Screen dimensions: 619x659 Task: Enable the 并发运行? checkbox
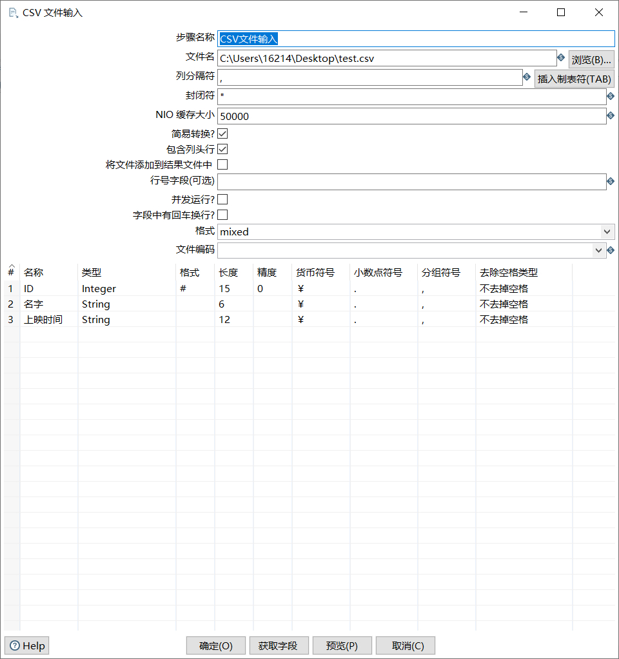(x=222, y=199)
